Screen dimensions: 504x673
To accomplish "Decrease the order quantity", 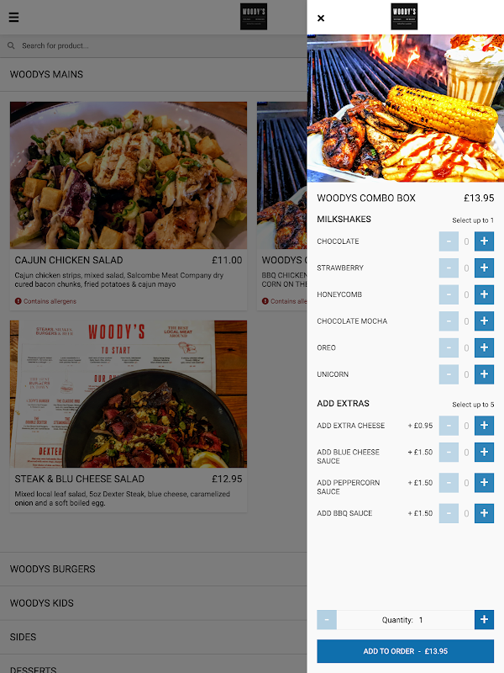I will [327, 620].
